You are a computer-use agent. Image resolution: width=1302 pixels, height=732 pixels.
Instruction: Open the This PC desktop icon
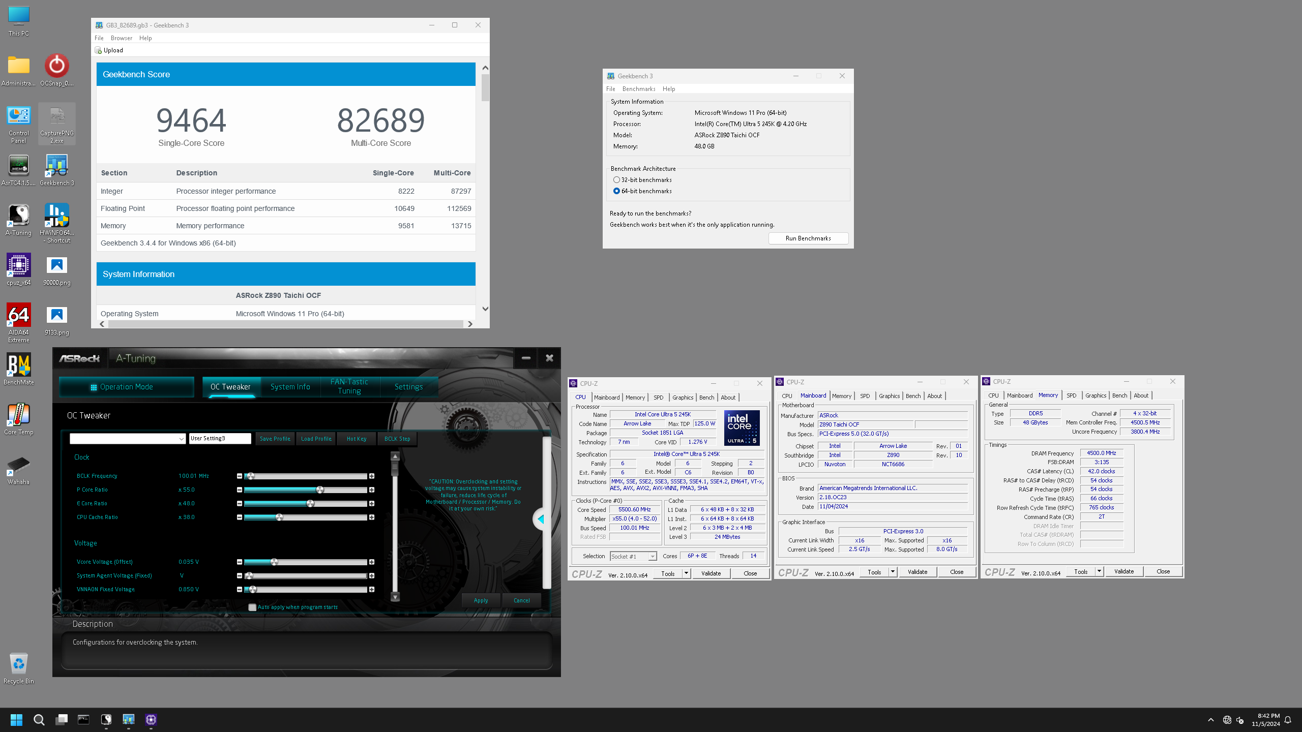pos(19,21)
